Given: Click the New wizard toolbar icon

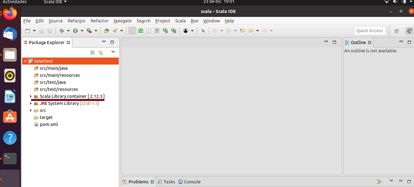Looking at the screenshot, I should click(28, 31).
